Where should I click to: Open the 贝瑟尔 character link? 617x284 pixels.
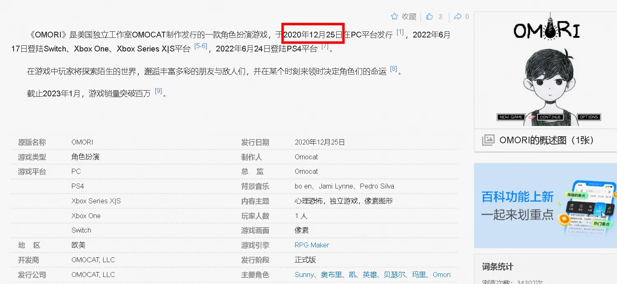[x=395, y=275]
